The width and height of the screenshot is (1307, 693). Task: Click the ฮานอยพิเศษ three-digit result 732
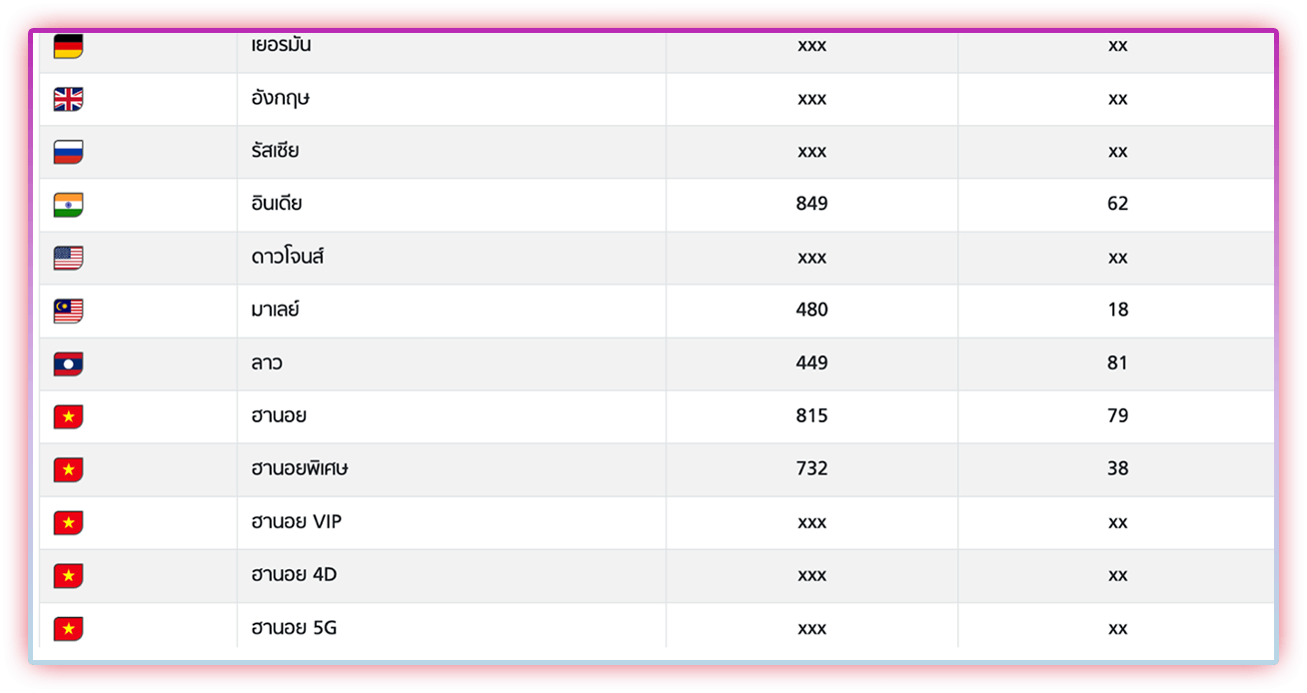click(811, 468)
